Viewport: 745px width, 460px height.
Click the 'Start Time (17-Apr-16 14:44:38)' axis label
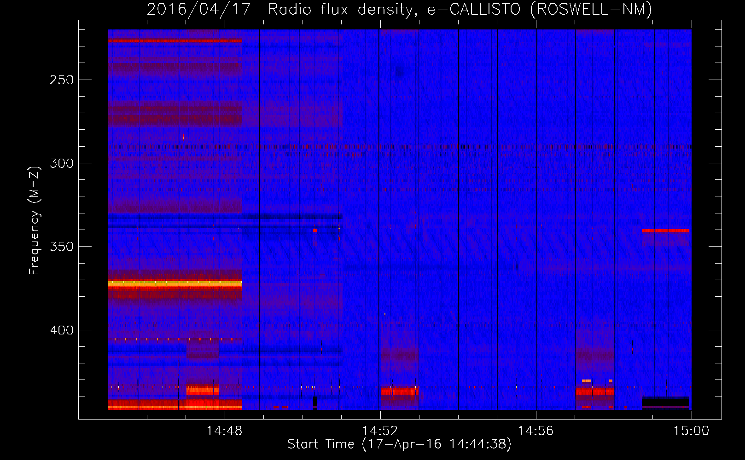[x=399, y=444]
